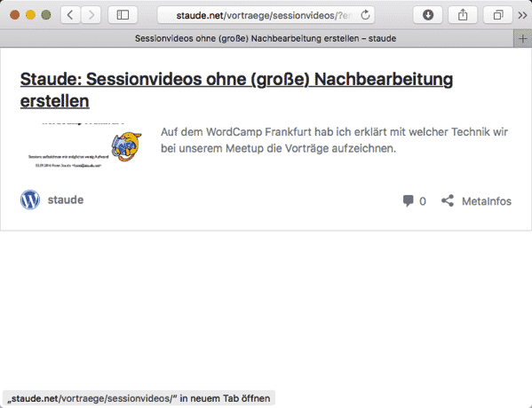Open the Share sheet icon

pos(463,15)
